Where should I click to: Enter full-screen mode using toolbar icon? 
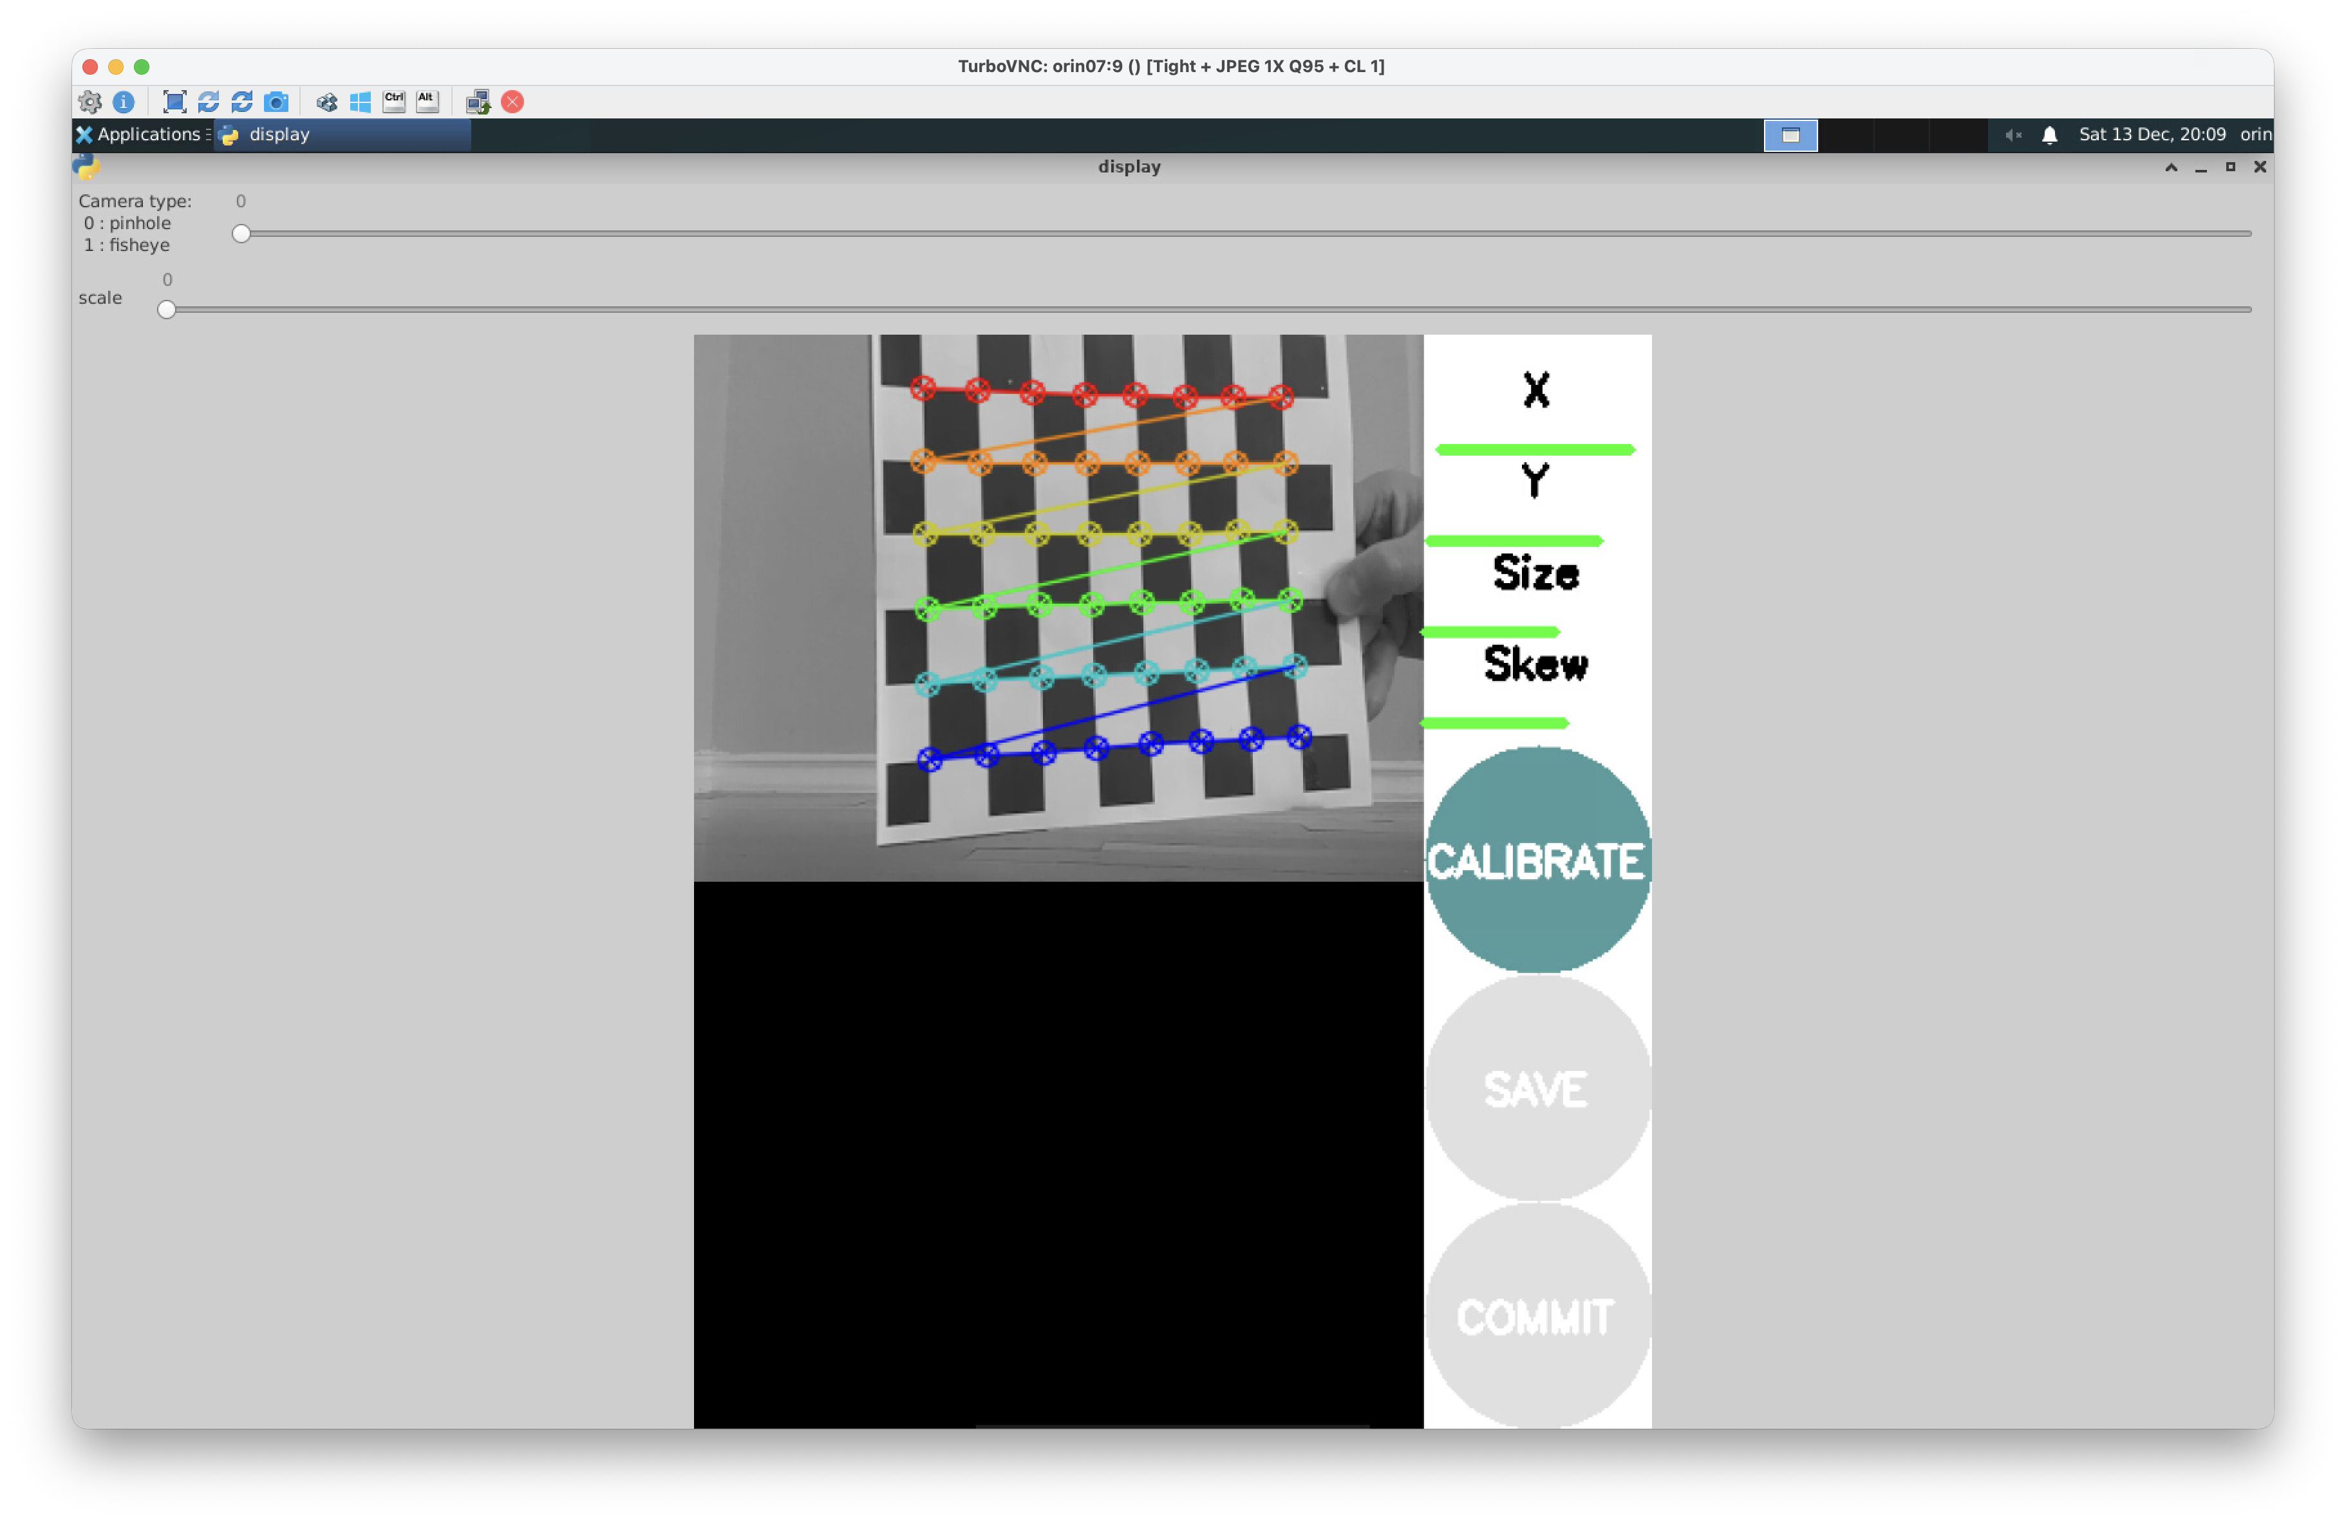[173, 102]
